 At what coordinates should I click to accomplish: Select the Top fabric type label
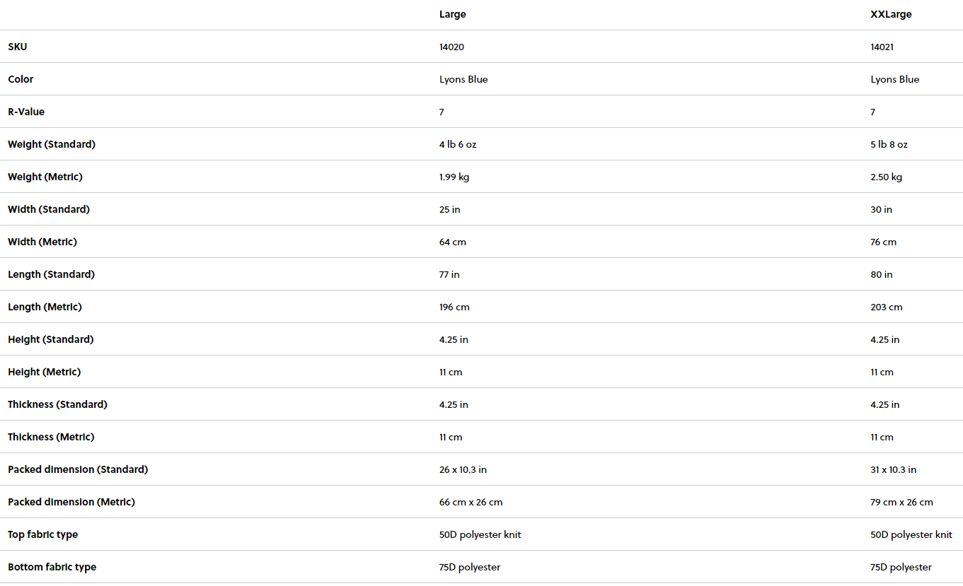[x=42, y=534]
